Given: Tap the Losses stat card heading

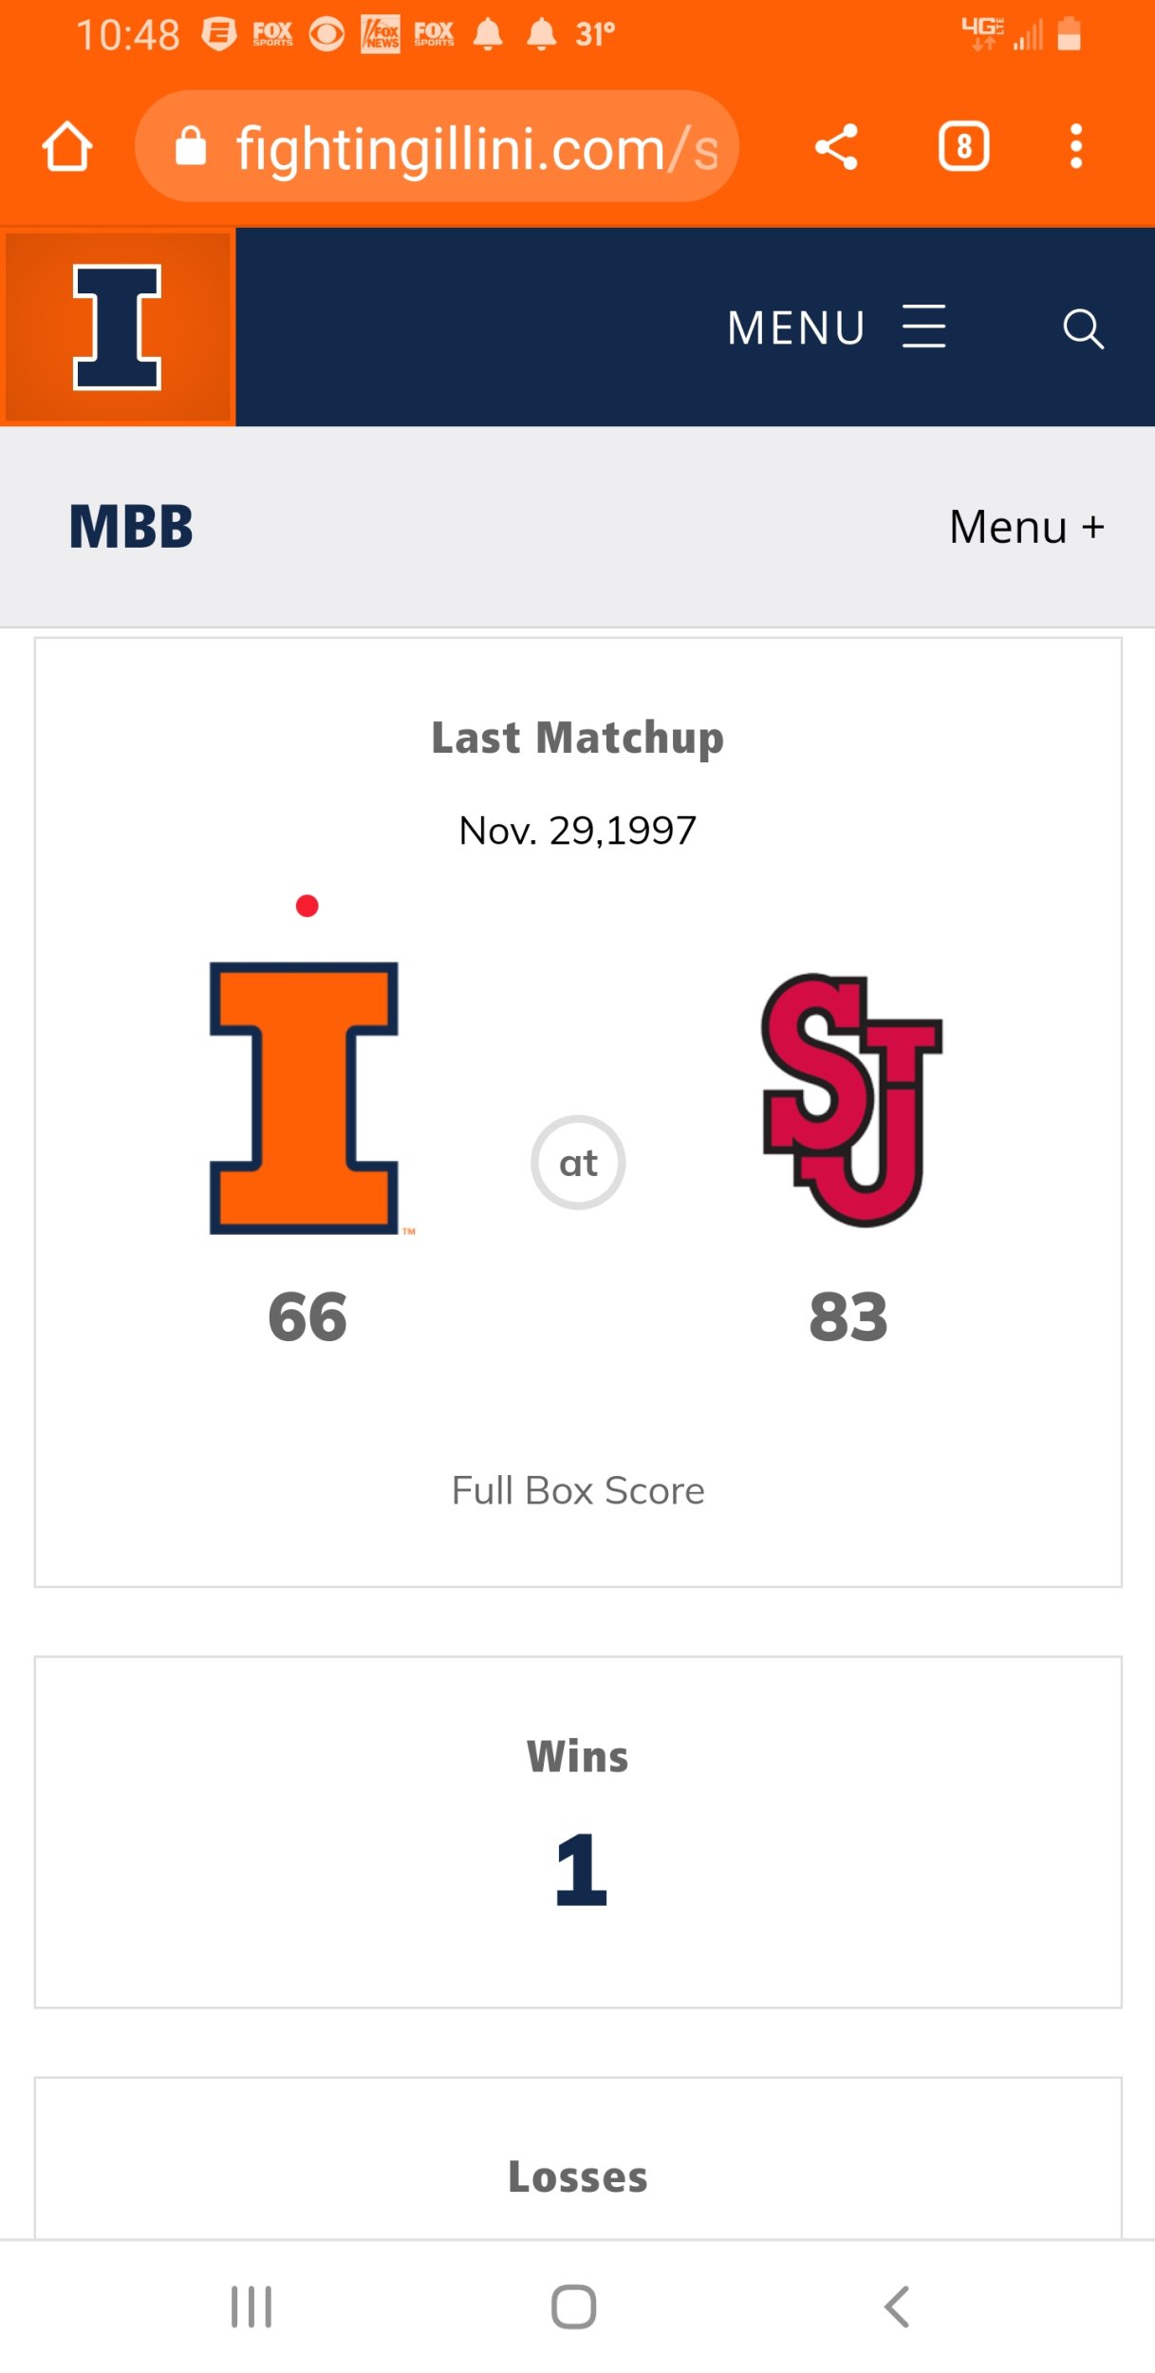Looking at the screenshot, I should [578, 2177].
